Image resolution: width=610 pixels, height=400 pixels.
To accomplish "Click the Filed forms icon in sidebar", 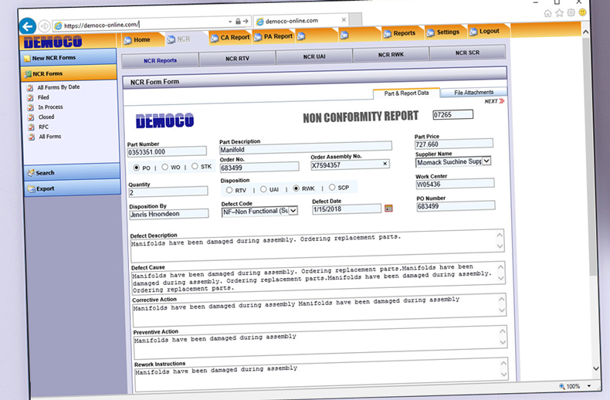I will [30, 98].
